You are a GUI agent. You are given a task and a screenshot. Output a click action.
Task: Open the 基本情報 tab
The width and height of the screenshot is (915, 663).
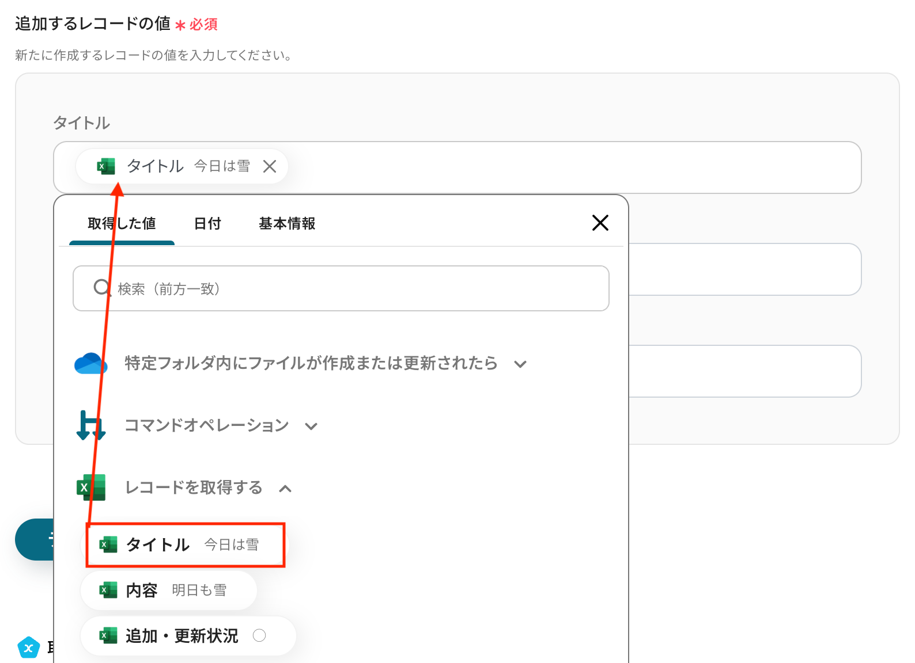pyautogui.click(x=287, y=223)
